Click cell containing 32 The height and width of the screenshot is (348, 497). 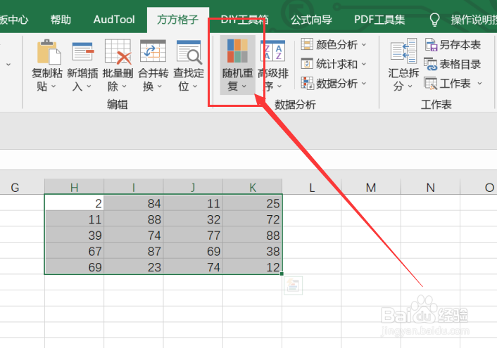click(x=193, y=219)
